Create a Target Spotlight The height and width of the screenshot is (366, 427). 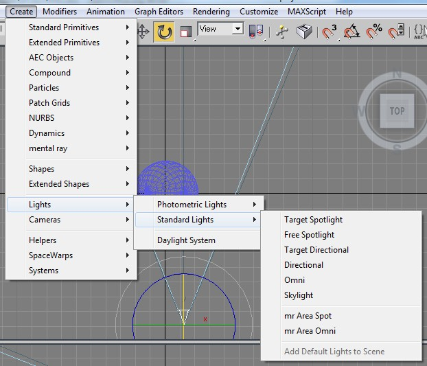[x=341, y=220]
